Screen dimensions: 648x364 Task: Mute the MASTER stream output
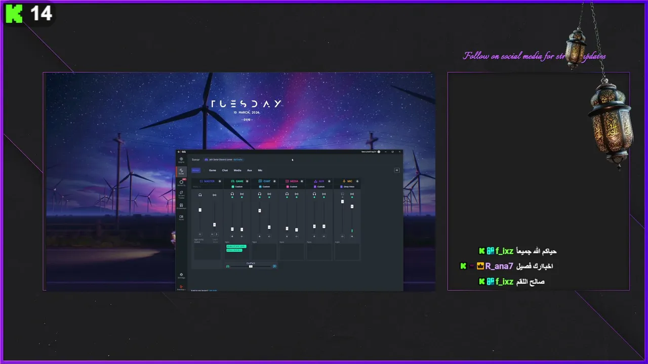212,234
